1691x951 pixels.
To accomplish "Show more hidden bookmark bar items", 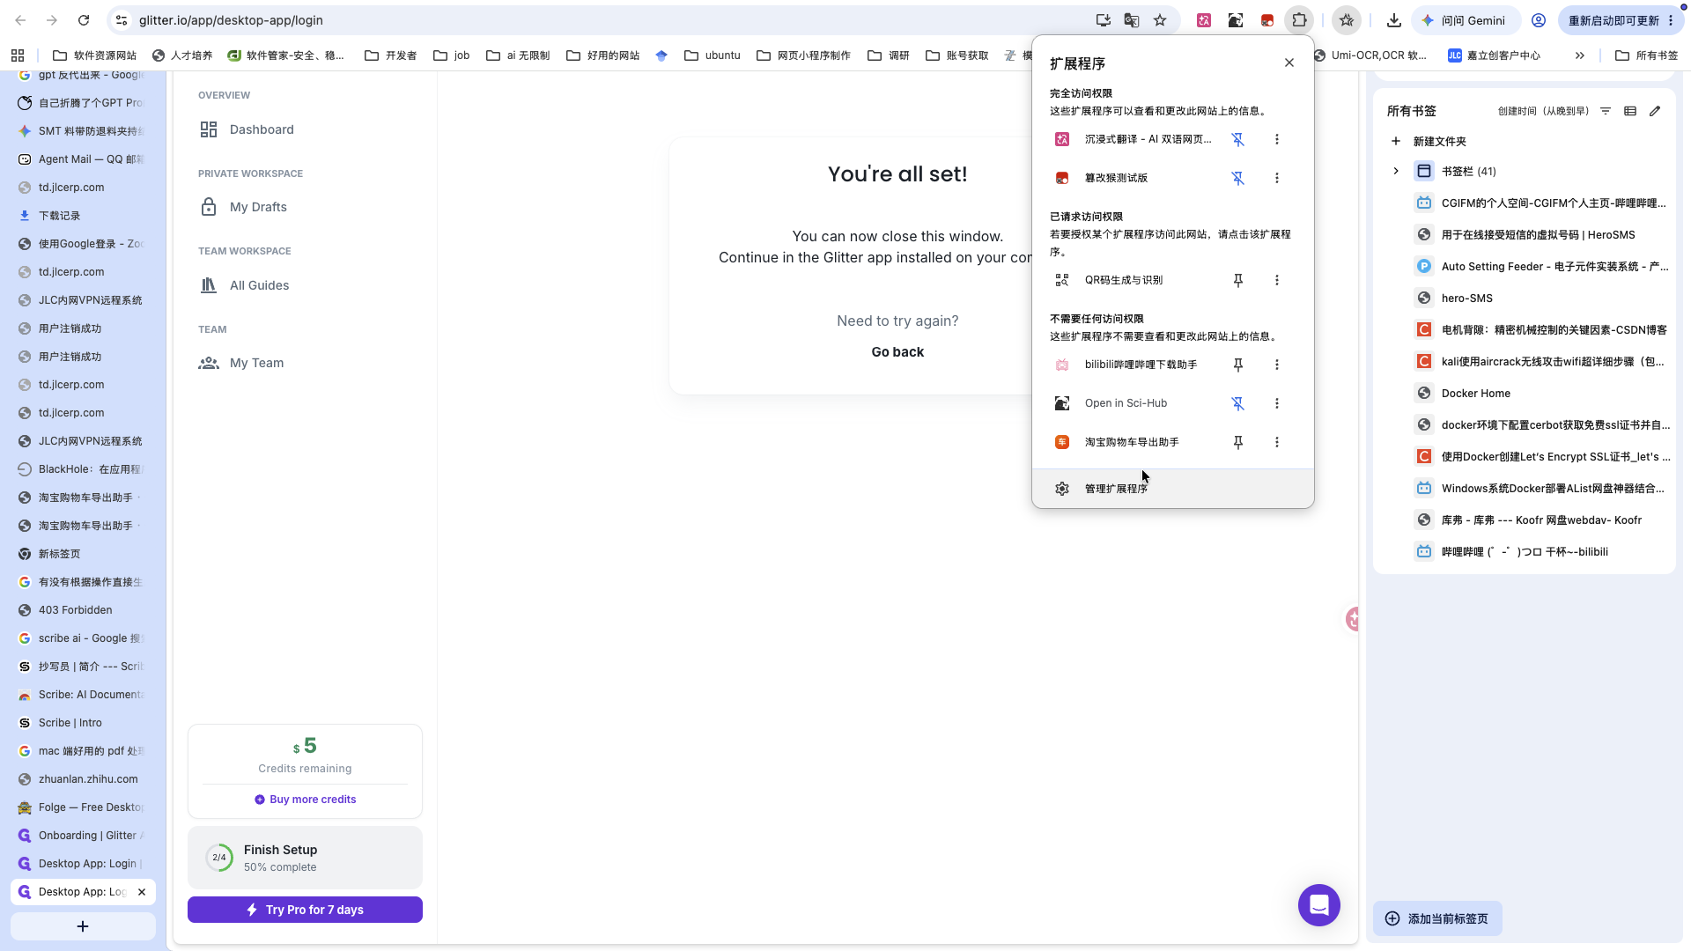I will click(x=1580, y=55).
